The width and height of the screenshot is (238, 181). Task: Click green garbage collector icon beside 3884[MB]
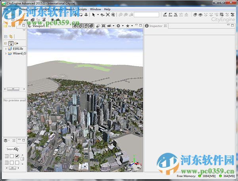200,176
